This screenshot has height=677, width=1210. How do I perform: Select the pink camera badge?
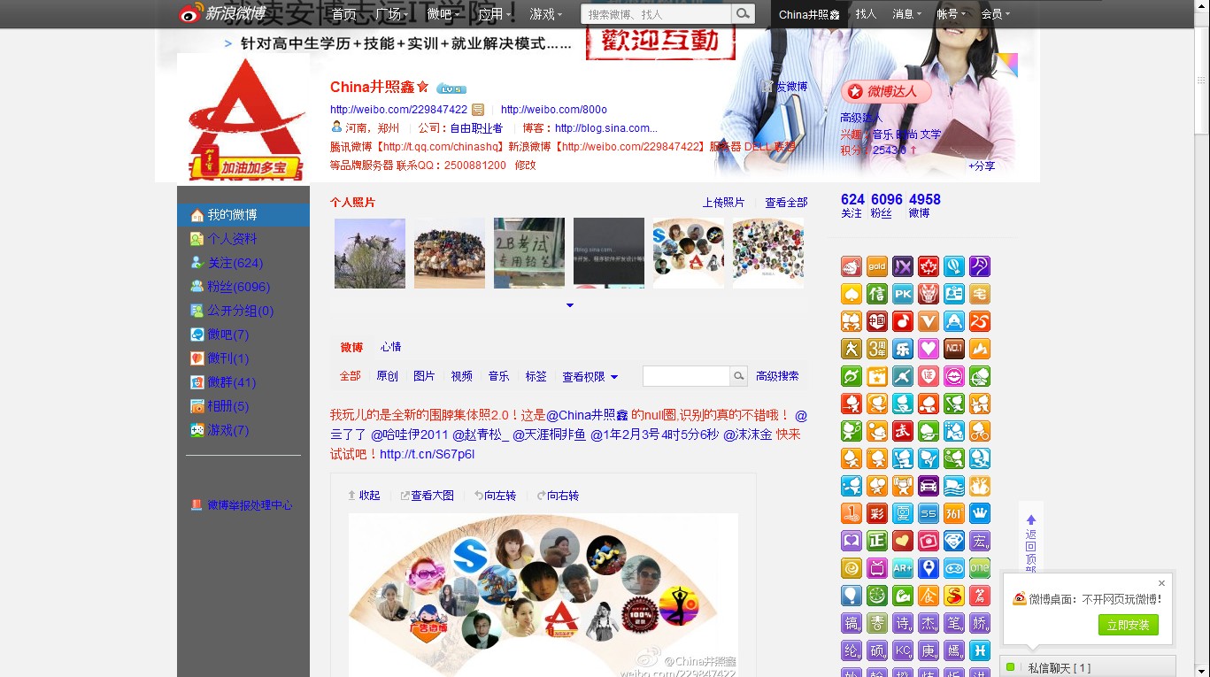929,541
